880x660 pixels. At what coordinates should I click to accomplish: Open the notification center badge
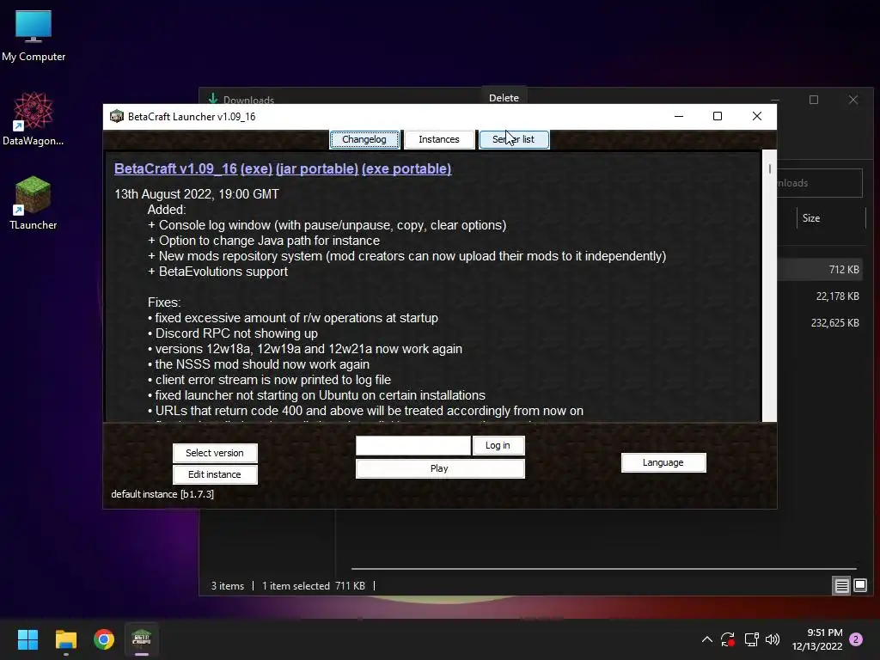[x=856, y=639]
